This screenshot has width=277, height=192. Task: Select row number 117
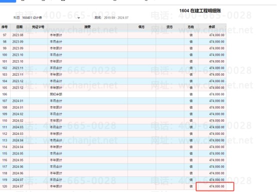5,166
